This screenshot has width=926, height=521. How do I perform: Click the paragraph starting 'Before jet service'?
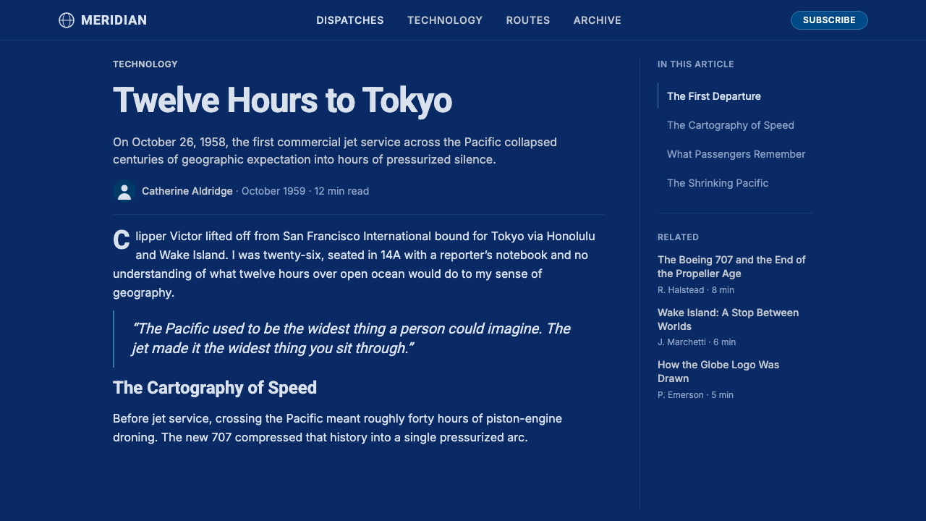click(x=337, y=428)
